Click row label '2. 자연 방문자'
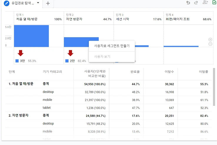The image size is (217, 145). (19, 115)
